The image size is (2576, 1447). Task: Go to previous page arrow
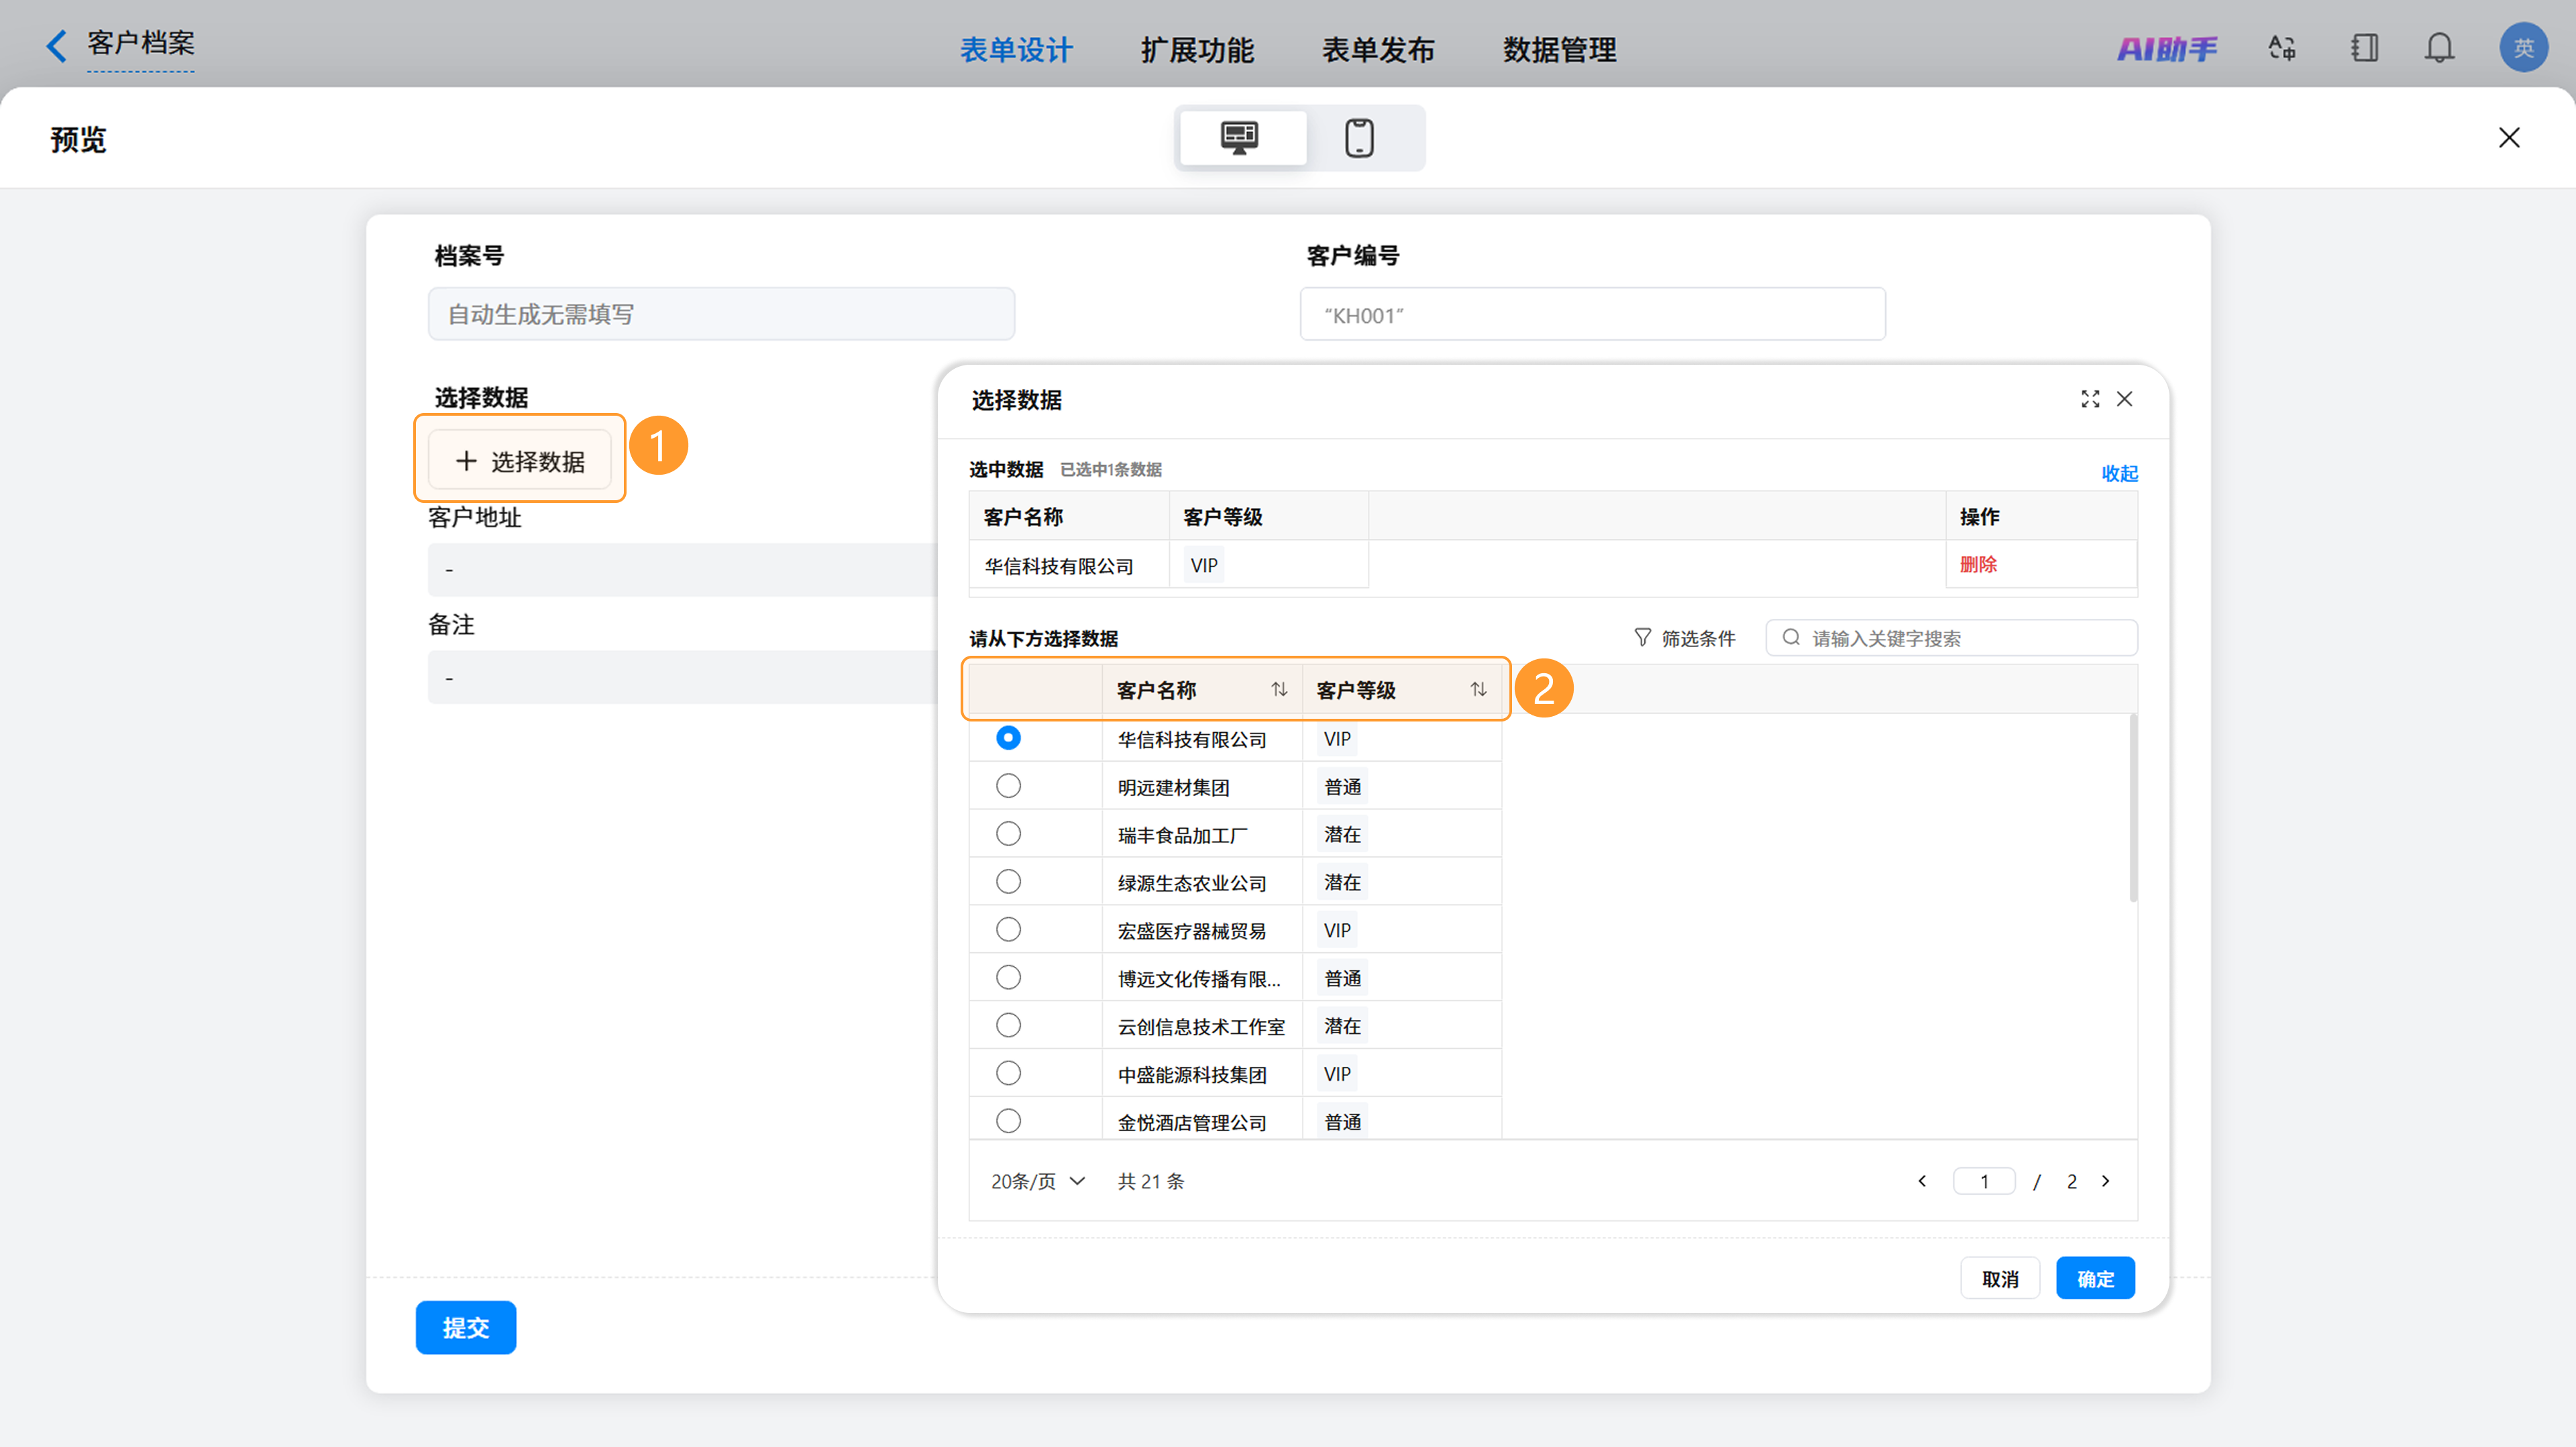click(1922, 1181)
